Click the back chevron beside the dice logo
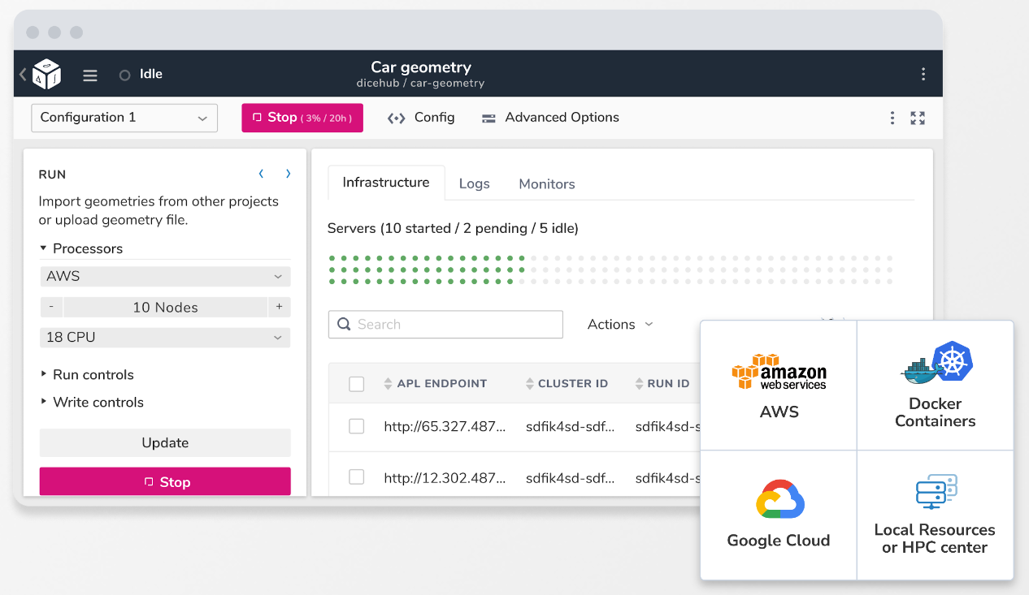Image resolution: width=1029 pixels, height=595 pixels. click(x=23, y=74)
